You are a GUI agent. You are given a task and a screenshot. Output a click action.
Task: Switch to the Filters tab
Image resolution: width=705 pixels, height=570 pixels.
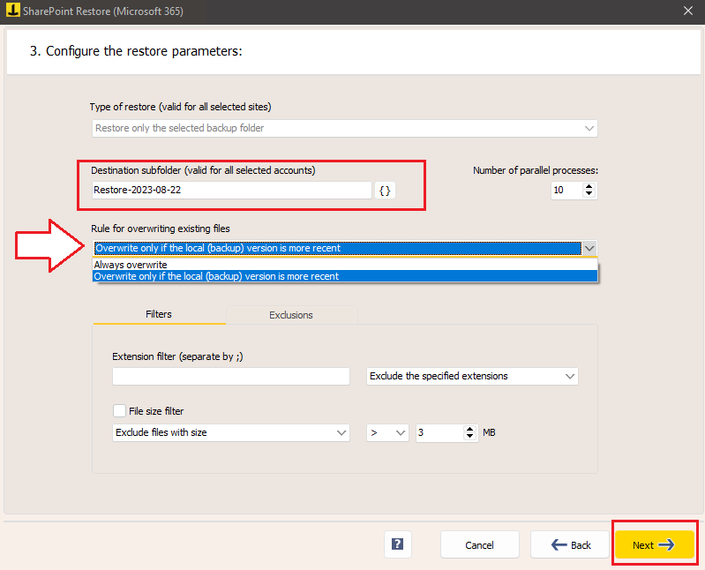(159, 314)
